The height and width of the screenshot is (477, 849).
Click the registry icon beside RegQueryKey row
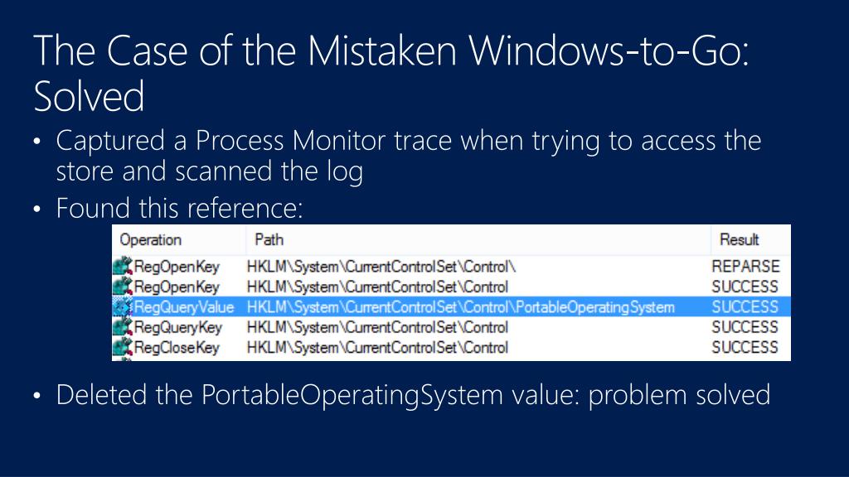(123, 327)
